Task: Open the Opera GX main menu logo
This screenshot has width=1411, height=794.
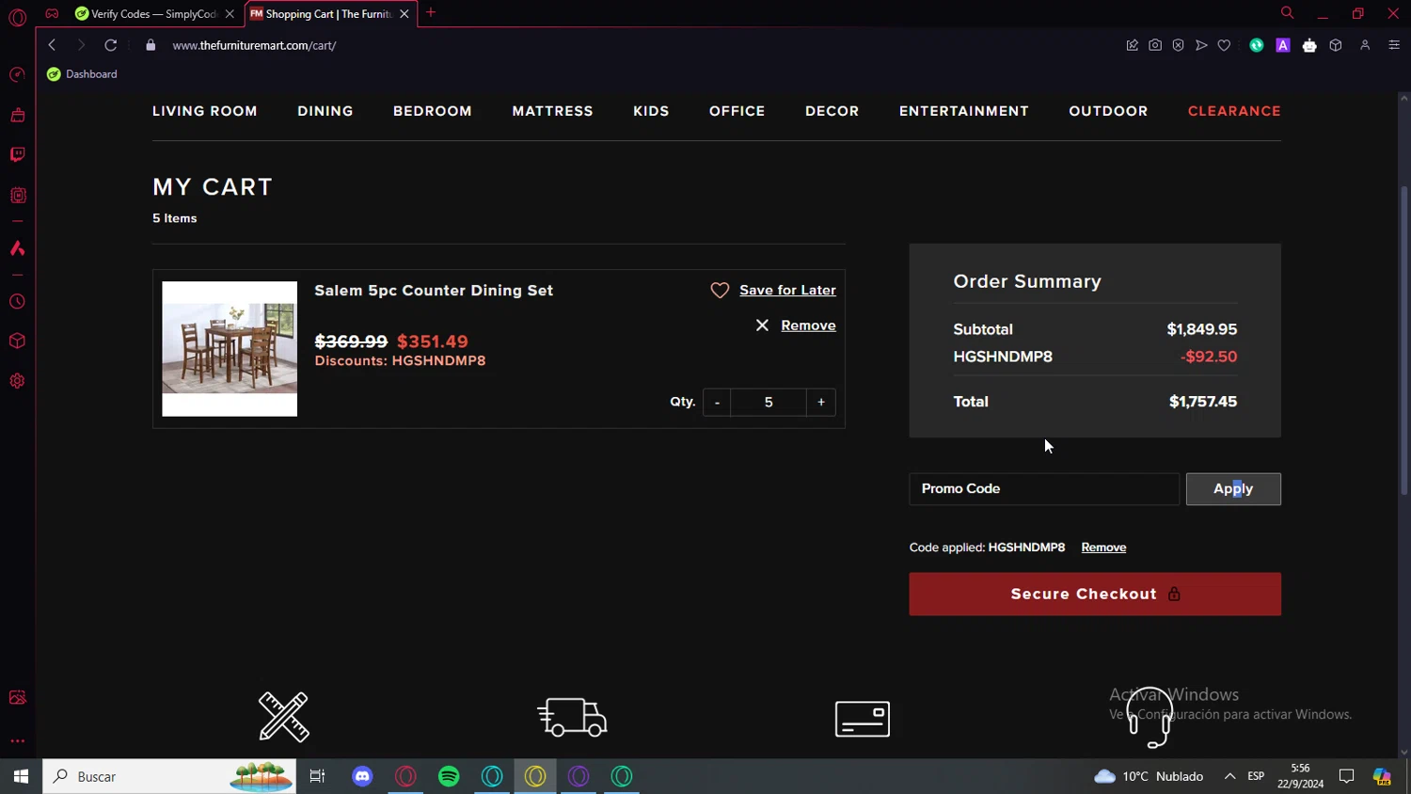Action: (x=17, y=17)
